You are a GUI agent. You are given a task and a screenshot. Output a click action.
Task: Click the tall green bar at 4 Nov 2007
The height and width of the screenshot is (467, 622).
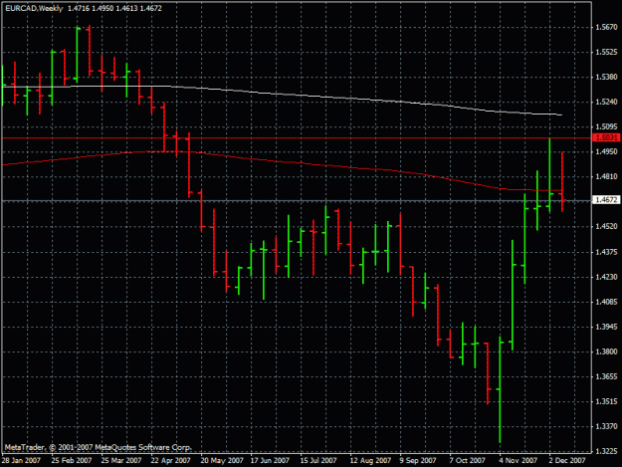[x=500, y=389]
